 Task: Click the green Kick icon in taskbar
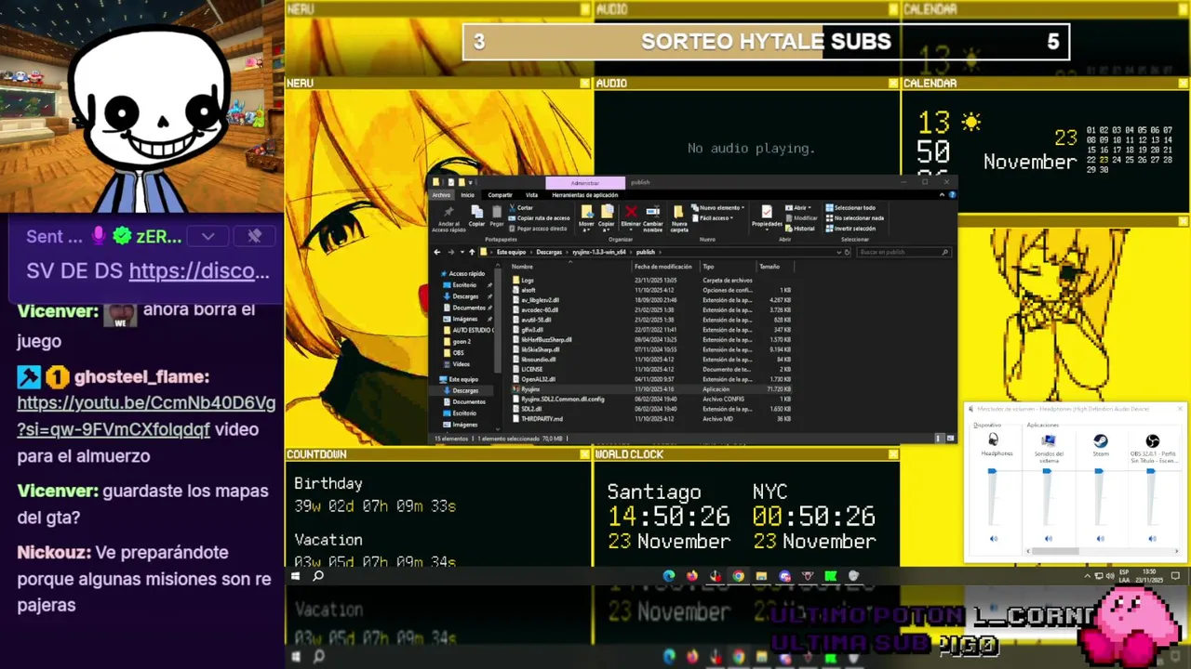pos(831,576)
